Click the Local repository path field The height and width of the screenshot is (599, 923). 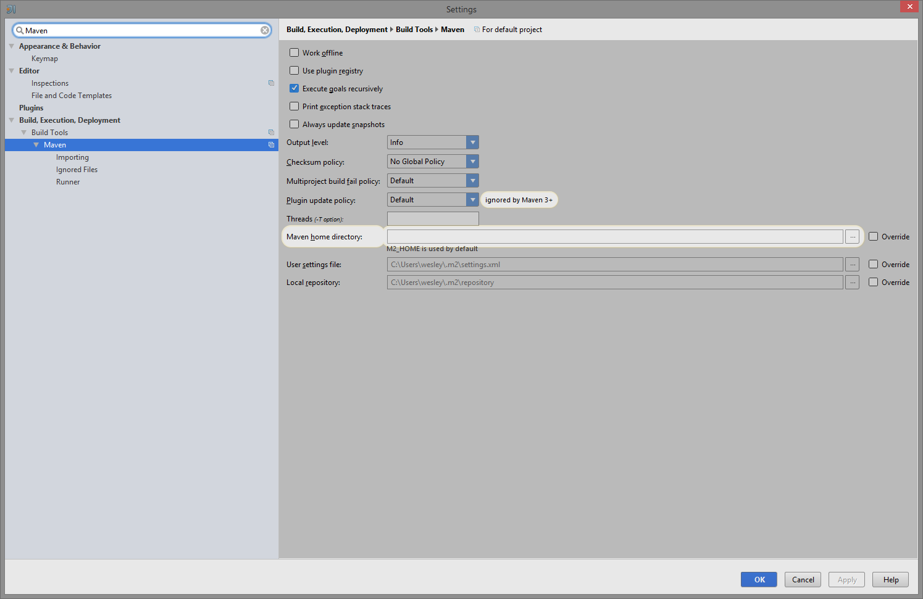point(615,283)
